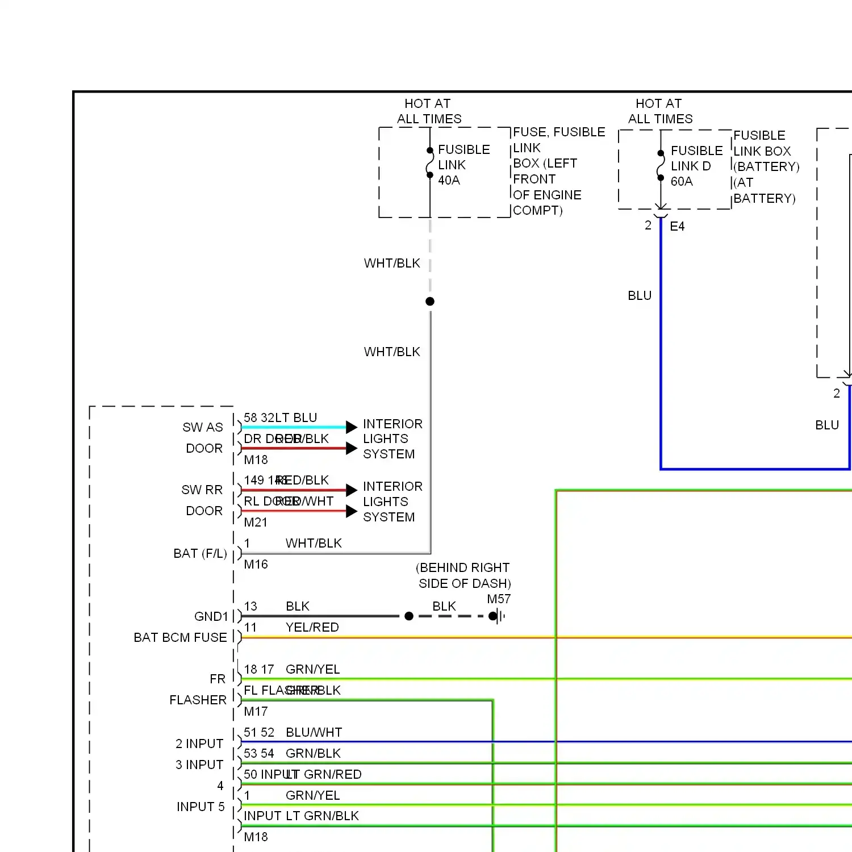Click the splice dot on the WHT/BLK wire
852x852 pixels.
click(x=430, y=302)
